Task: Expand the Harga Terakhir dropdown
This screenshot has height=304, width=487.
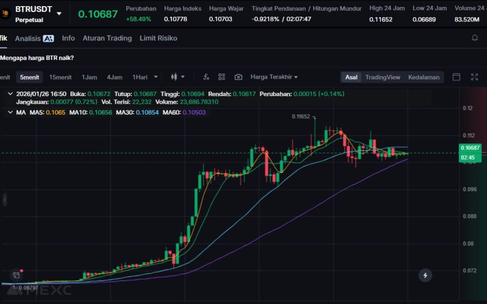Action: tap(274, 77)
